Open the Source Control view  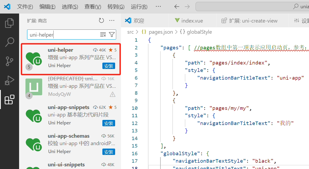coord(10,61)
